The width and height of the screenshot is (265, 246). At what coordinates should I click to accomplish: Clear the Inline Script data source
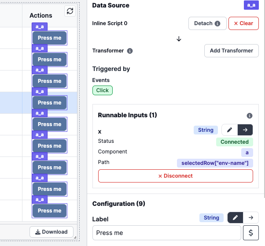click(243, 23)
